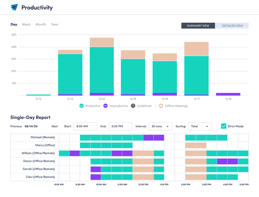Click the Unproductive legend minus icon

point(105,106)
